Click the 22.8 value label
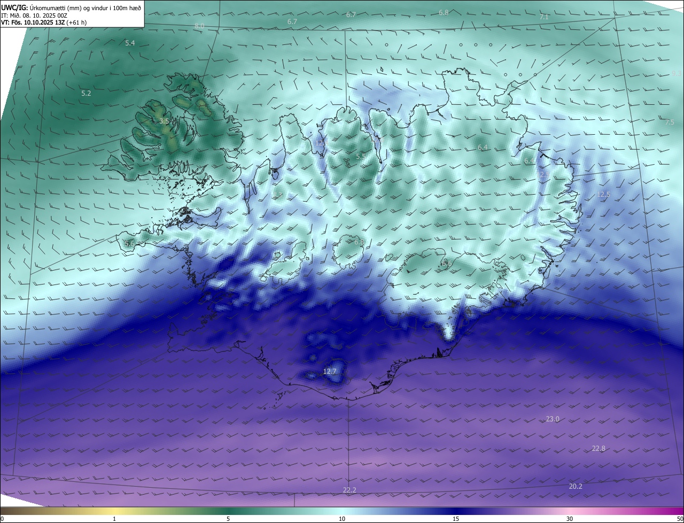 (598, 448)
